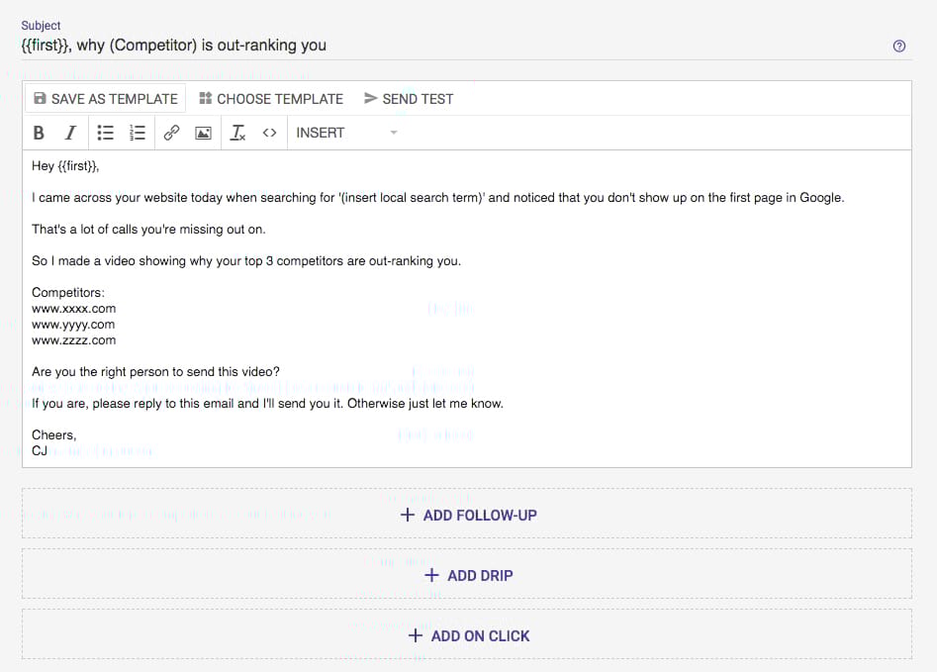937x672 pixels.
Task: Click the 'Competitors:' line
Action: pyautogui.click(x=68, y=292)
